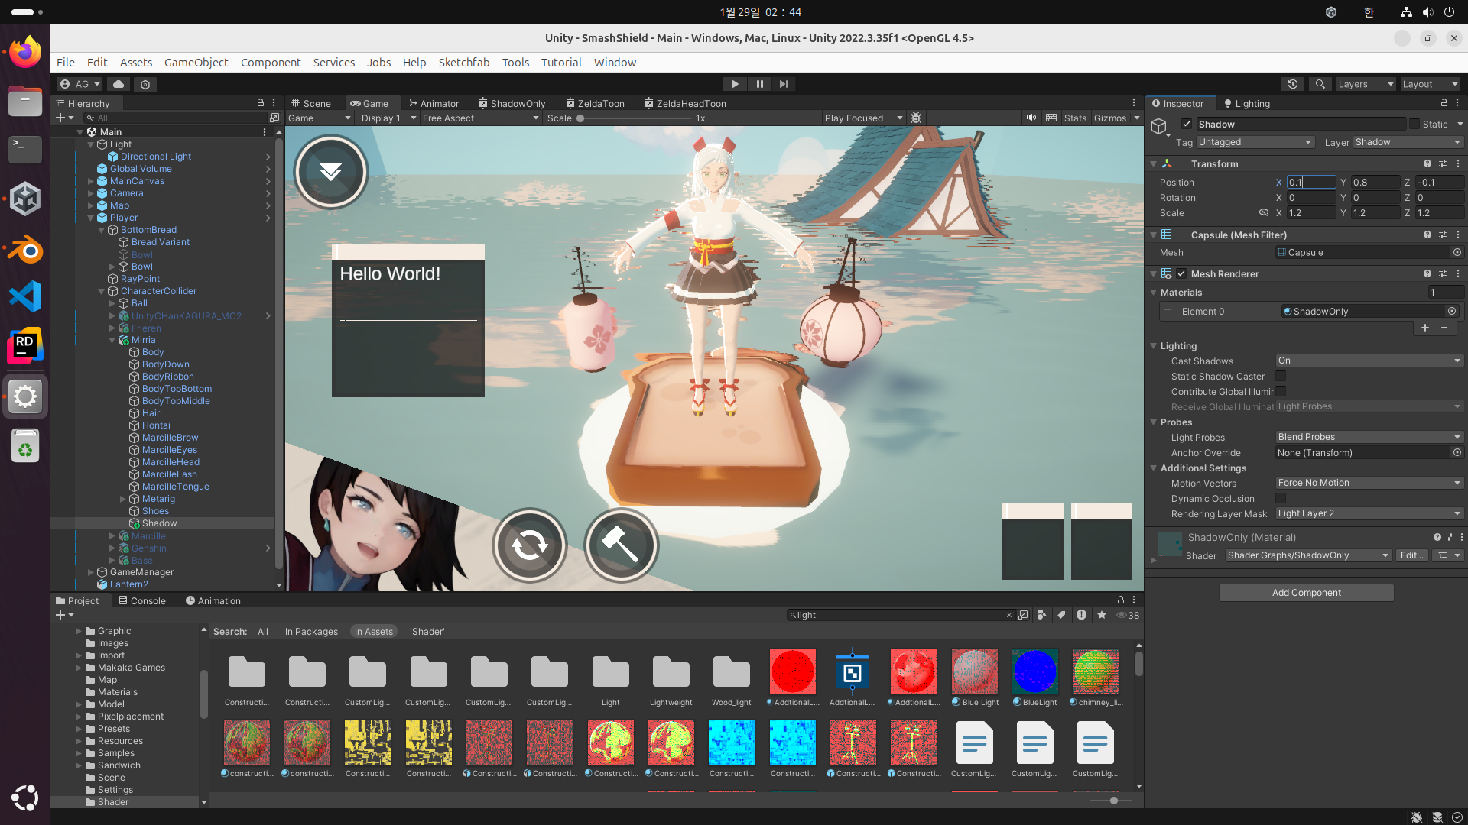Toggle the Mesh Renderer enabled checkbox
The height and width of the screenshot is (825, 1468).
pyautogui.click(x=1182, y=273)
